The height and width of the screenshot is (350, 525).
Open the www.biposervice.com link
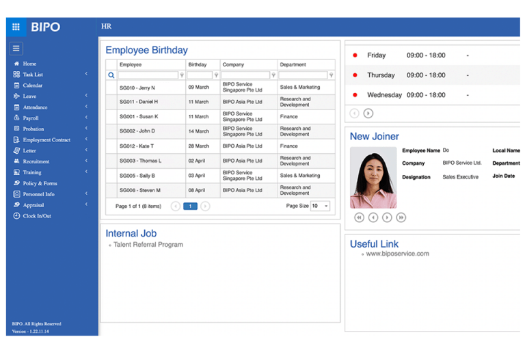pos(397,254)
